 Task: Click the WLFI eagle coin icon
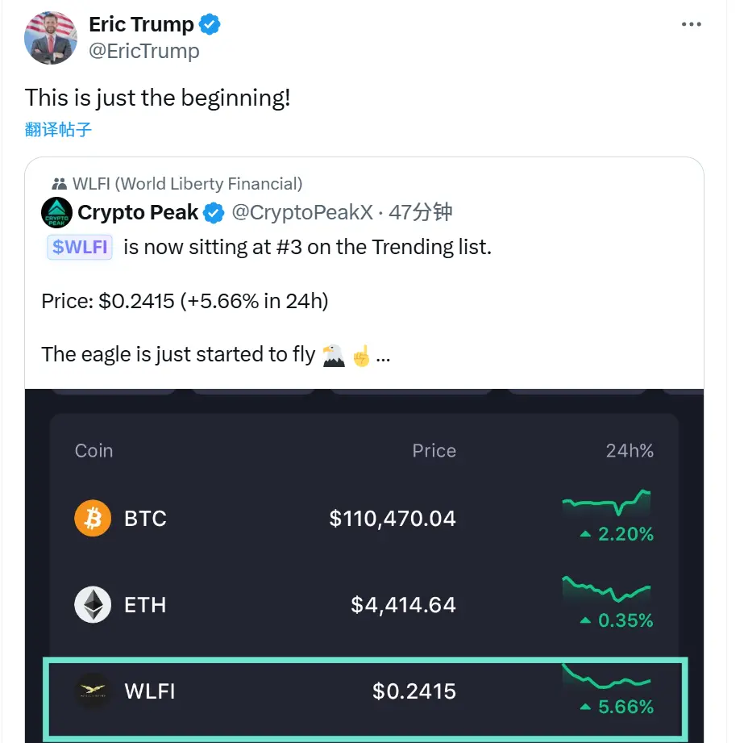93,691
